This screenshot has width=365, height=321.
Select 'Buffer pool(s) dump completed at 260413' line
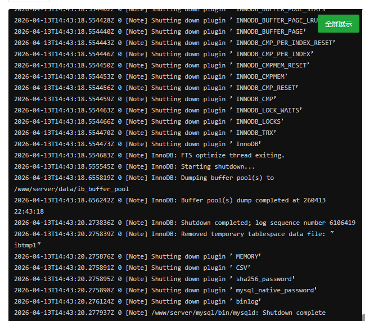[x=170, y=200]
